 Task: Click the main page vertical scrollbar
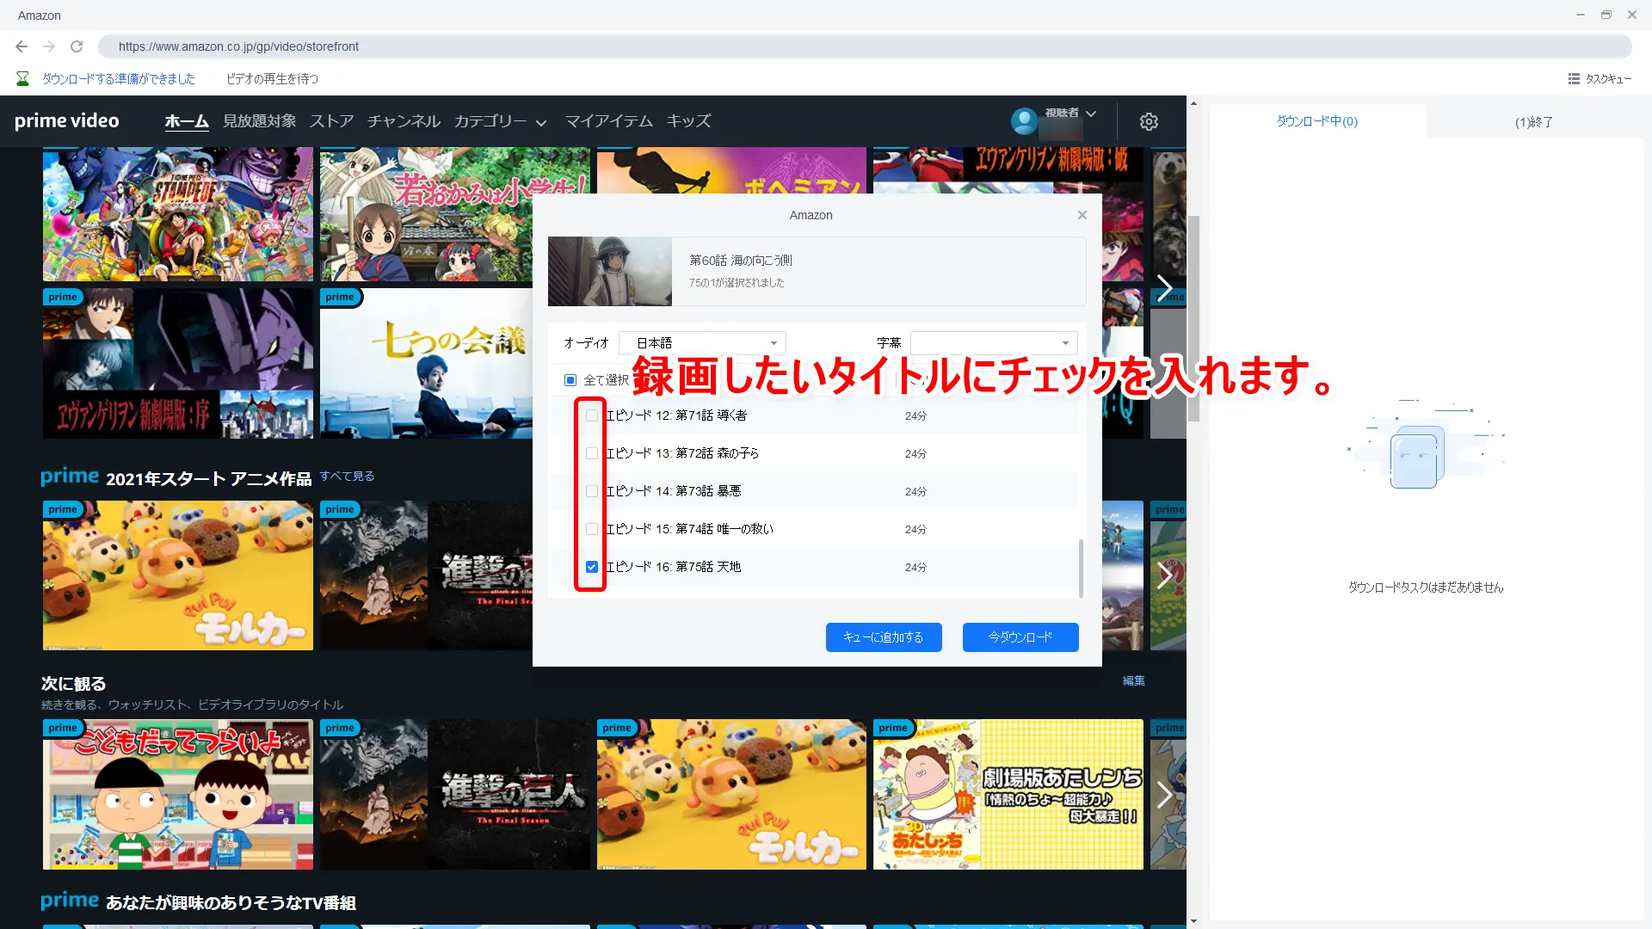tap(1193, 318)
